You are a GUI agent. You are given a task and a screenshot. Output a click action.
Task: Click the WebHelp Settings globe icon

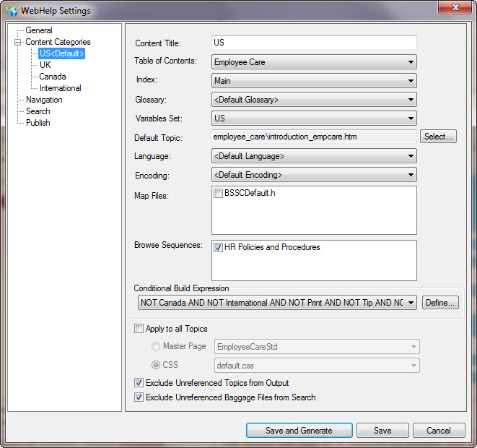pos(12,11)
